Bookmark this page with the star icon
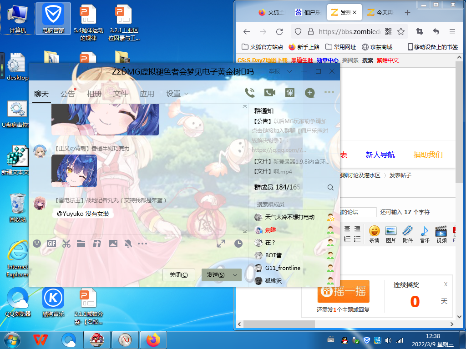Image resolution: width=466 pixels, height=349 pixels. pyautogui.click(x=401, y=31)
